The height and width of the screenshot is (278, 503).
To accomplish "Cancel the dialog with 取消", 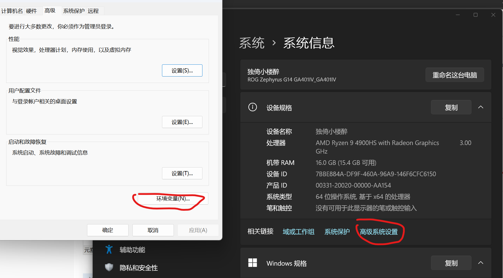I will point(153,230).
